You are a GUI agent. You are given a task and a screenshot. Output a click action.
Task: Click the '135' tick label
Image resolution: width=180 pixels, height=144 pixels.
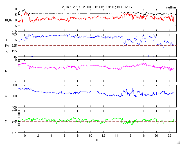point(14,51)
